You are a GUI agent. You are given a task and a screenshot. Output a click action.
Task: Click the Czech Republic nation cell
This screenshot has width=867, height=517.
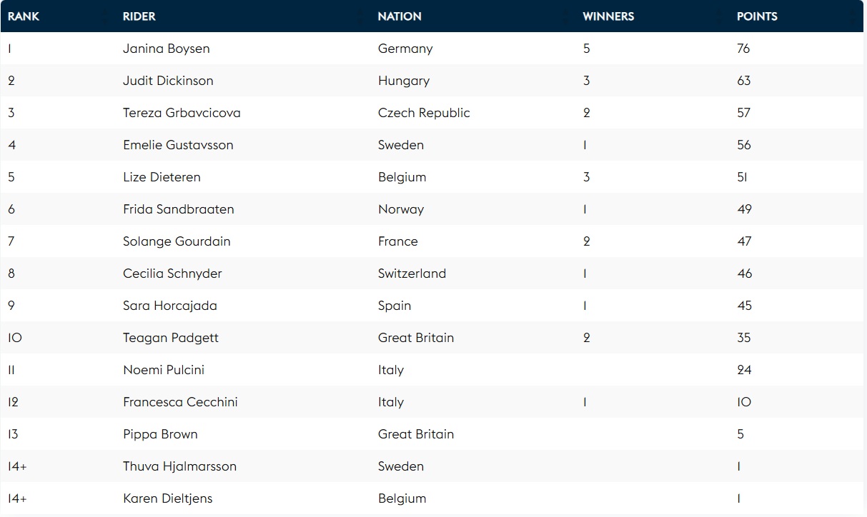pos(424,113)
